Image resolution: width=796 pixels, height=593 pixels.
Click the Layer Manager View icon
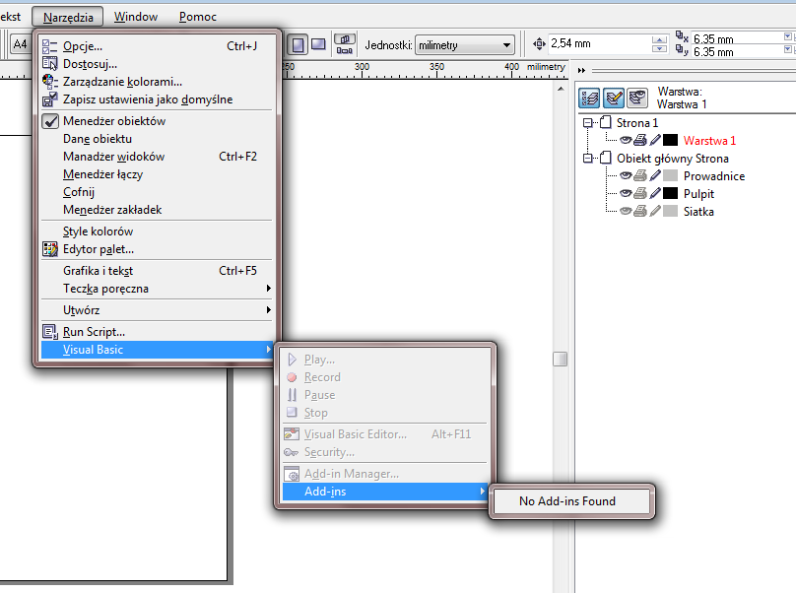point(636,97)
